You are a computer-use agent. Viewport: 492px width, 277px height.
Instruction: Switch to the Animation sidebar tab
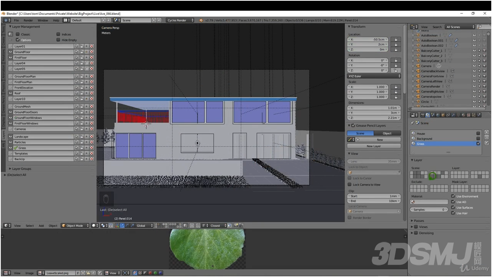click(x=3, y=71)
